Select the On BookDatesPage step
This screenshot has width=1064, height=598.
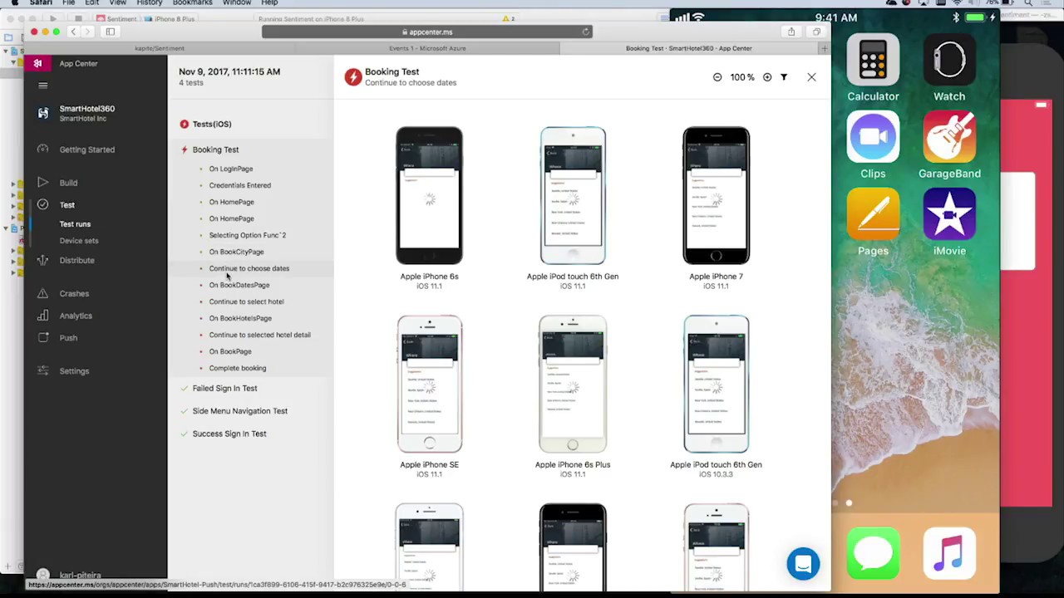[239, 285]
